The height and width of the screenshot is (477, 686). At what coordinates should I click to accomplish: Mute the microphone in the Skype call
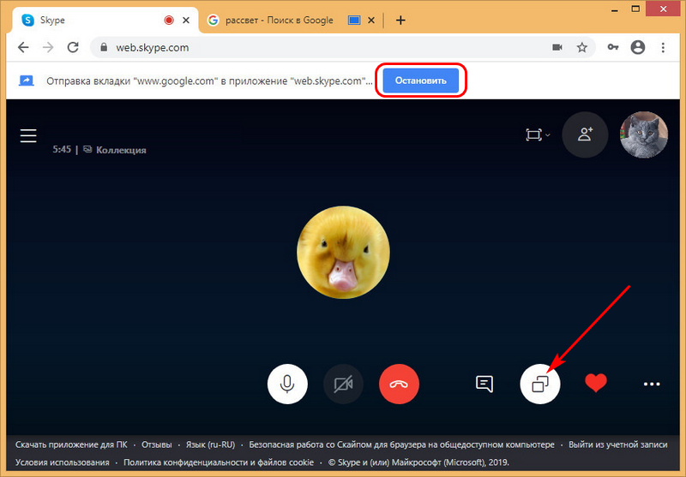[x=287, y=384]
